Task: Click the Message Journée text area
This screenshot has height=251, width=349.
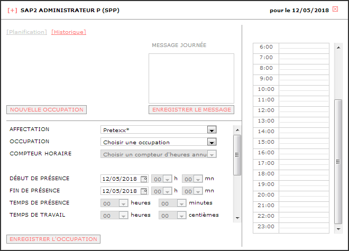Action: 191,78
